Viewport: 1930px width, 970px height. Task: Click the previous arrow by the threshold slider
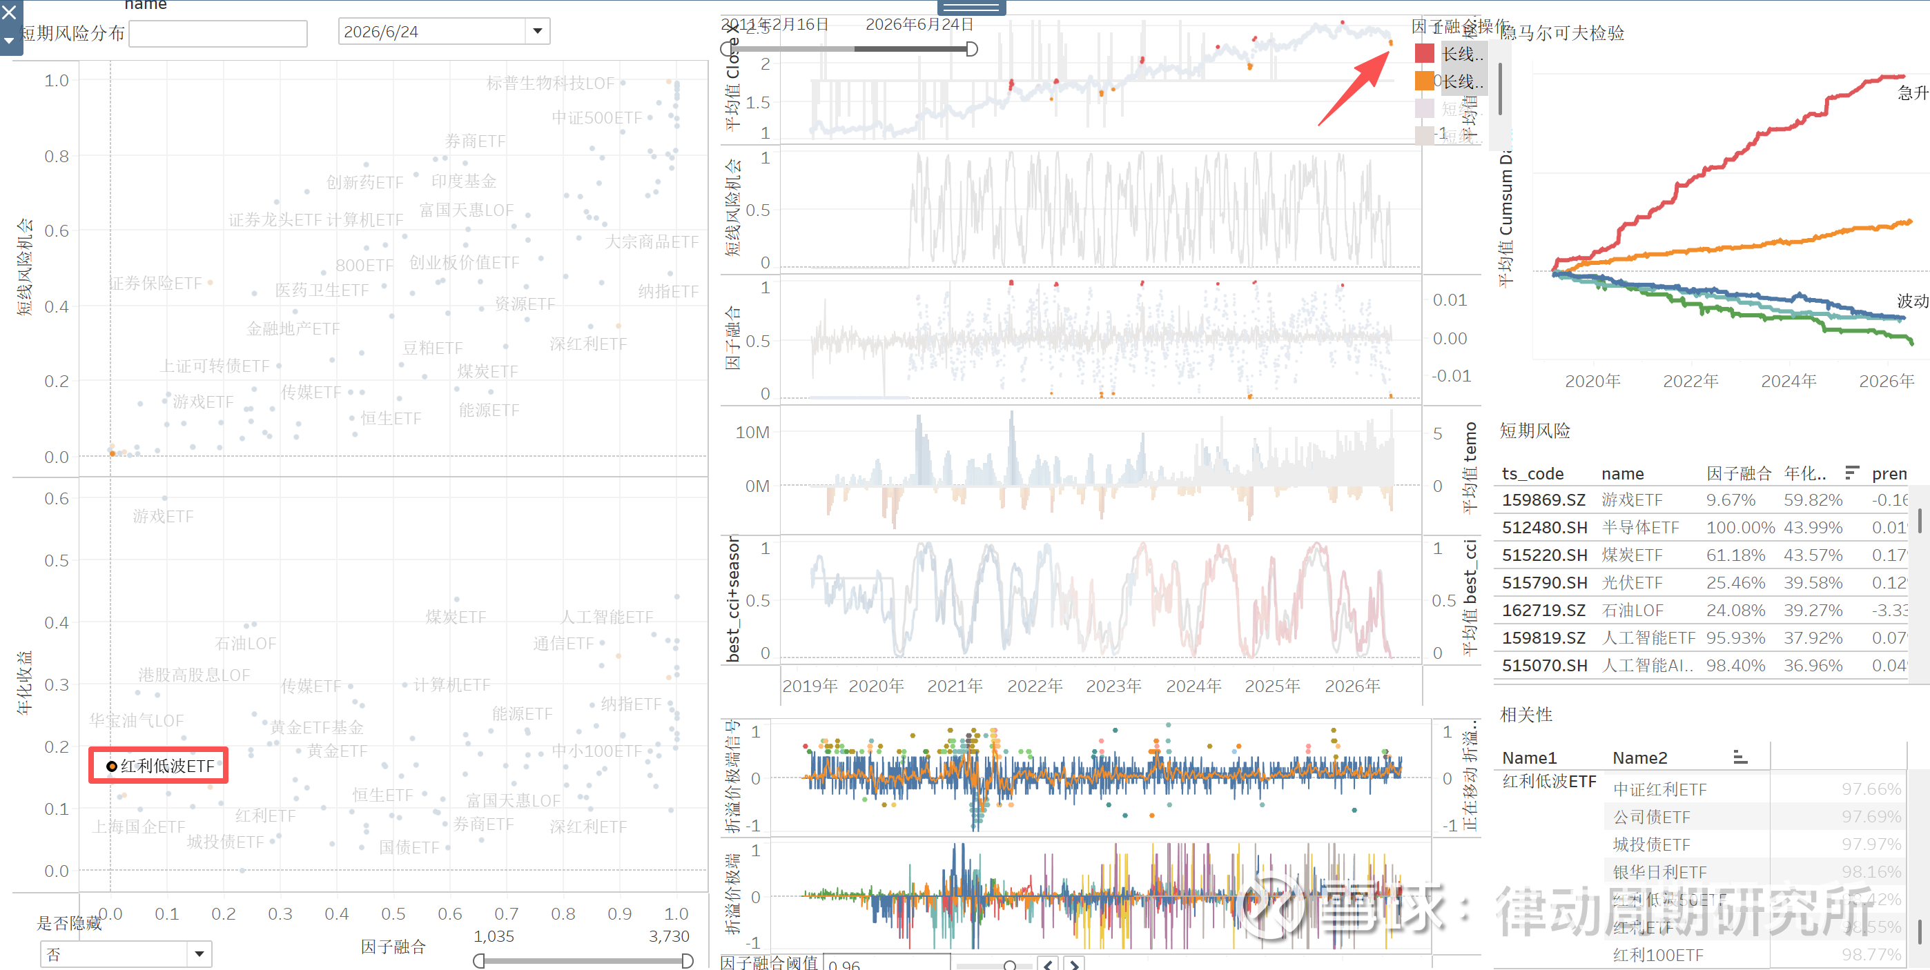1047,964
